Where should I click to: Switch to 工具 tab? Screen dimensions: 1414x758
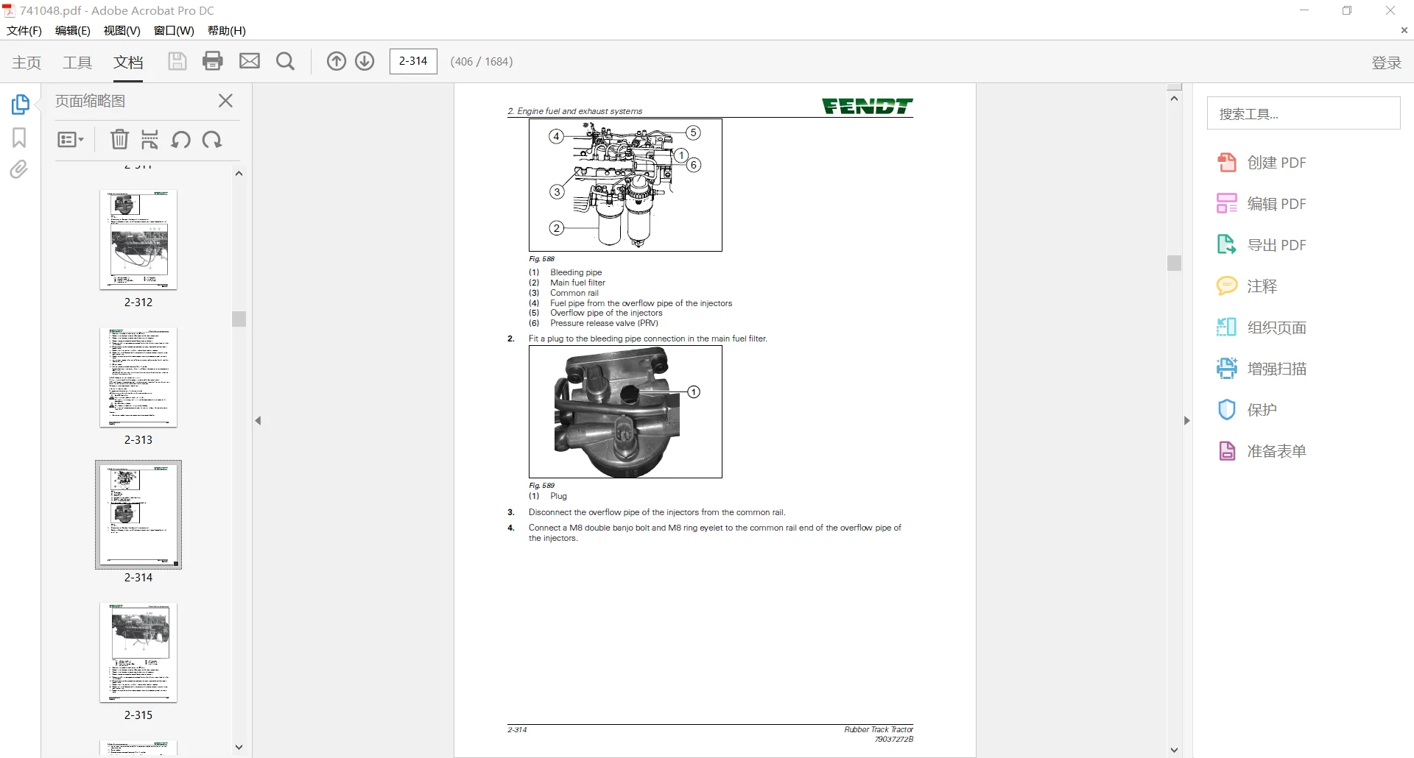(x=77, y=63)
